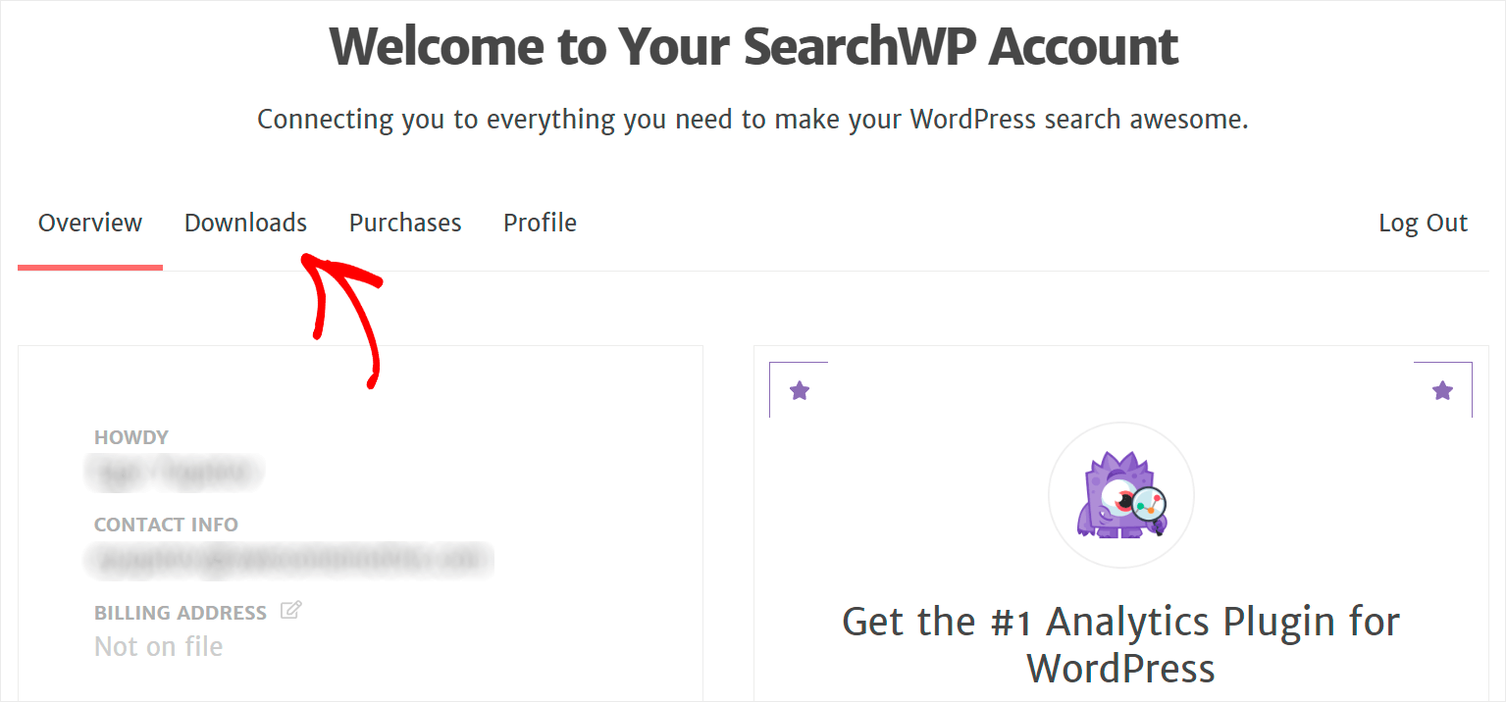1506x702 pixels.
Task: Click the left purple star icon
Action: 800,391
